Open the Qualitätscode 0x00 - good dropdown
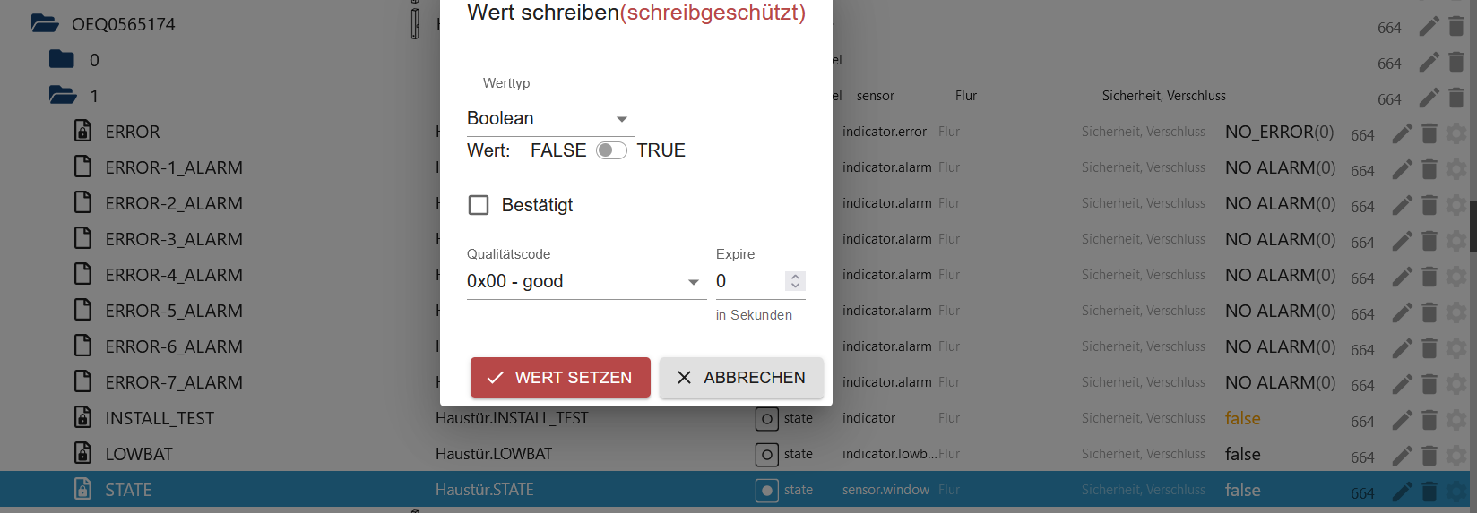 pyautogui.click(x=586, y=281)
